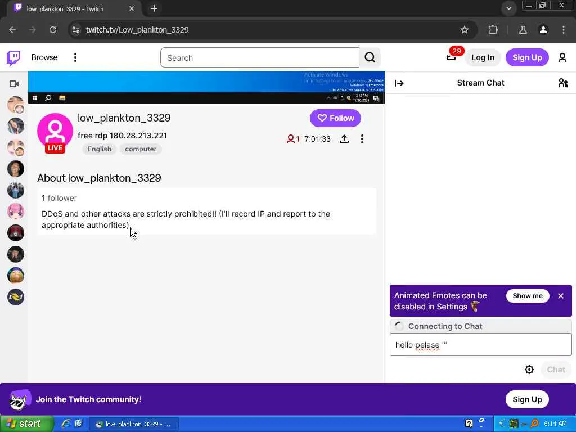Click the browser back arrow
Viewport: 576px width, 432px height.
12,30
